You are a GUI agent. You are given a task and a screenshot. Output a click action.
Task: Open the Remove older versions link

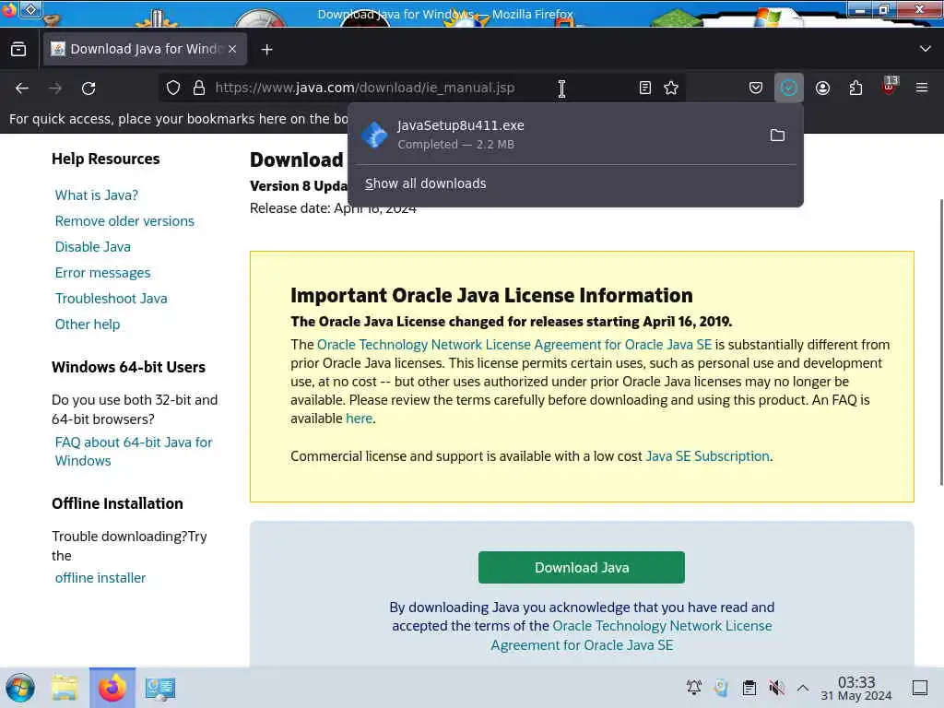124,221
